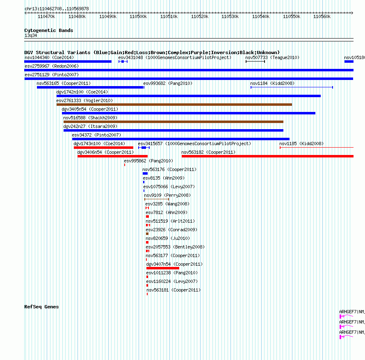Screen dimensions: 365x360
Task: Open the esv993682 (Pang2010) variant
Action: point(168,83)
